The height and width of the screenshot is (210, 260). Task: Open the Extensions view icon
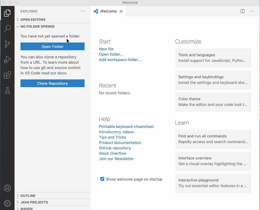7,75
